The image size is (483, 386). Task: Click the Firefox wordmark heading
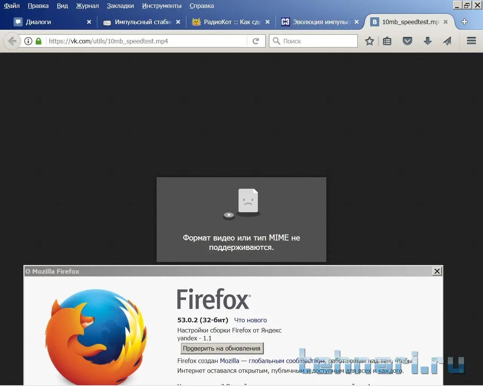214,299
